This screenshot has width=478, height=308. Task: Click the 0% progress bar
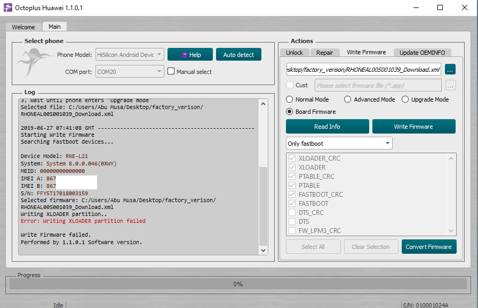[238, 284]
